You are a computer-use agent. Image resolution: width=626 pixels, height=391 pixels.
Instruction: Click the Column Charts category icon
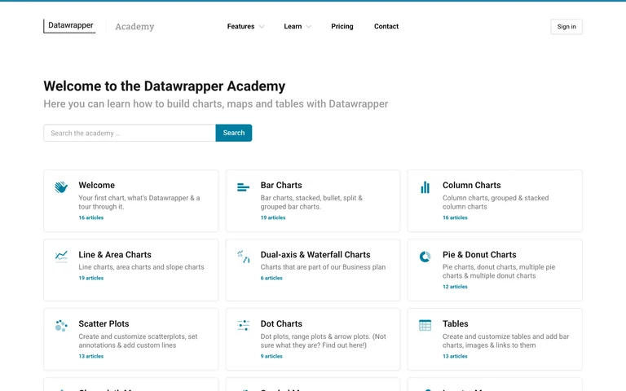(425, 187)
